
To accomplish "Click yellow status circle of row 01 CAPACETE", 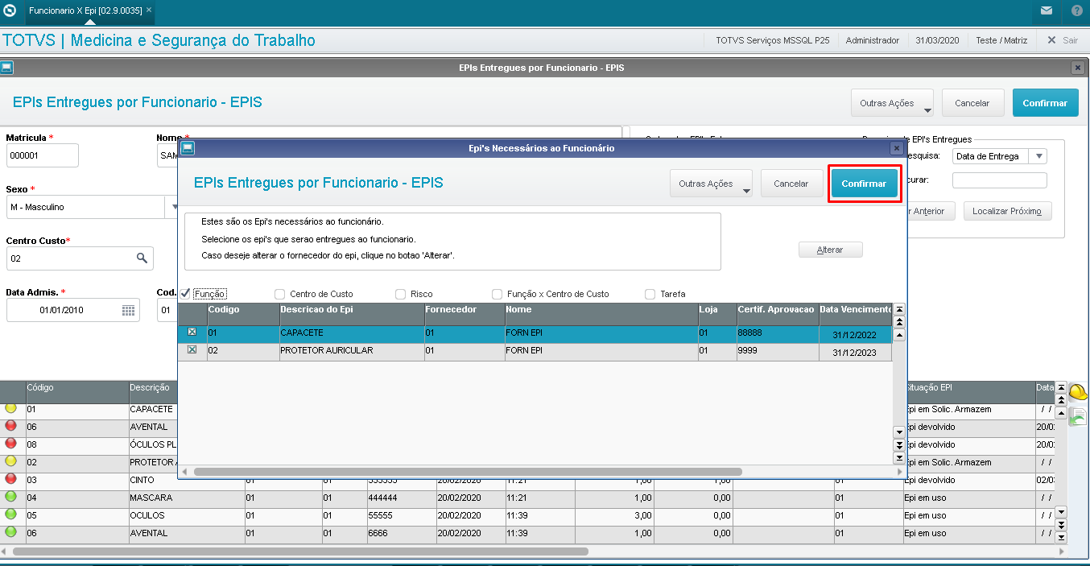I will click(11, 408).
